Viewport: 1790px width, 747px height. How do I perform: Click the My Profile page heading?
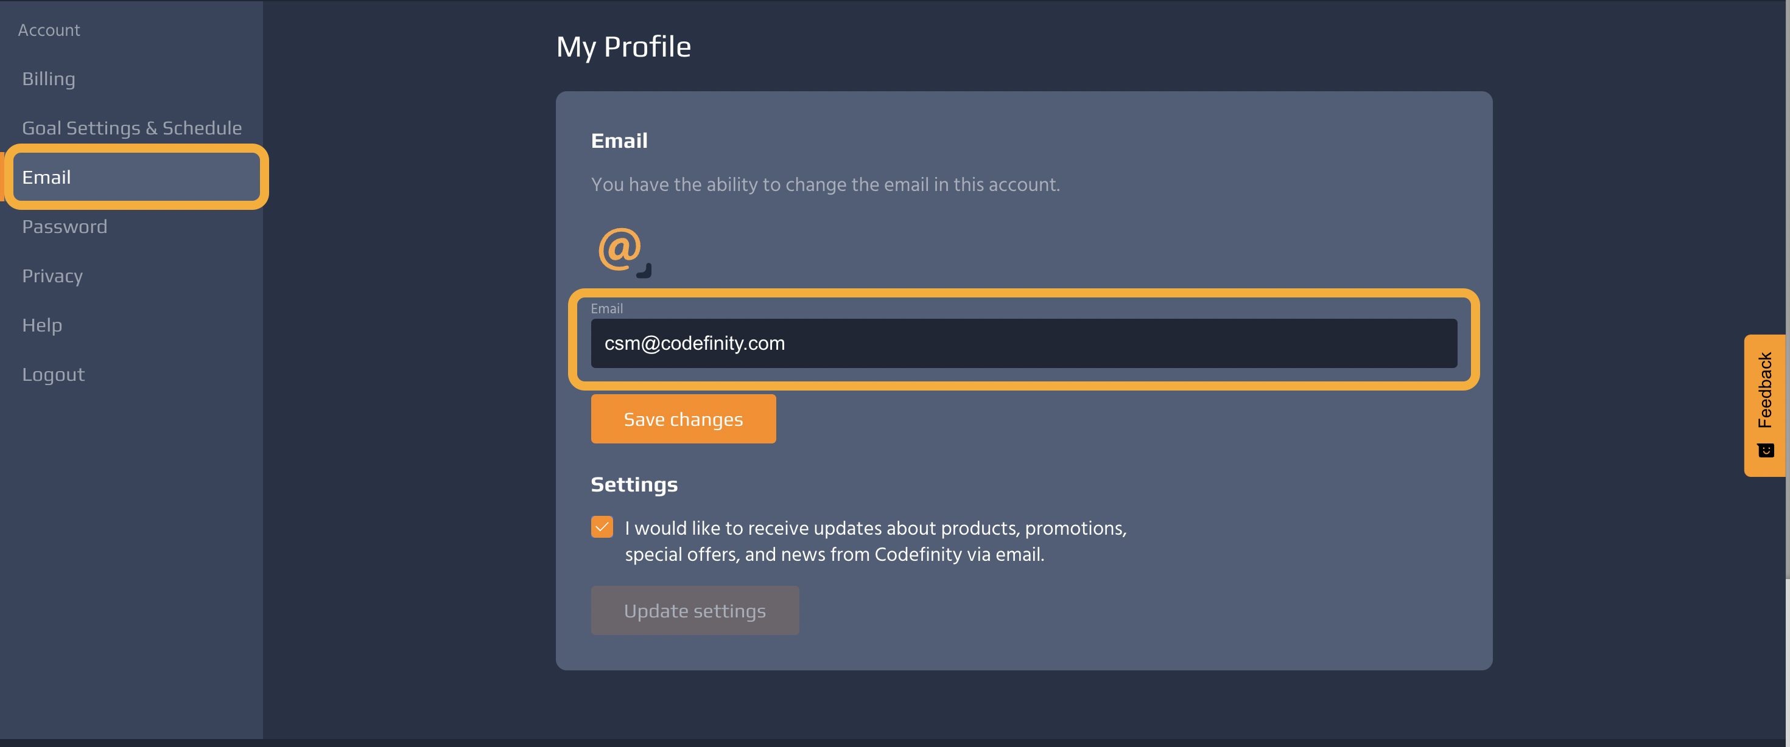click(x=623, y=47)
